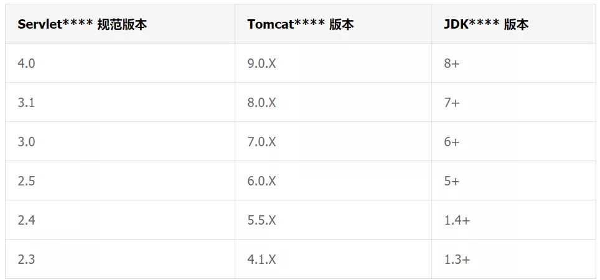Select the Tomcat 9.0.X cell

point(333,63)
